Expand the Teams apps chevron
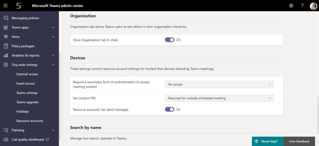 pyautogui.click(x=53, y=27)
